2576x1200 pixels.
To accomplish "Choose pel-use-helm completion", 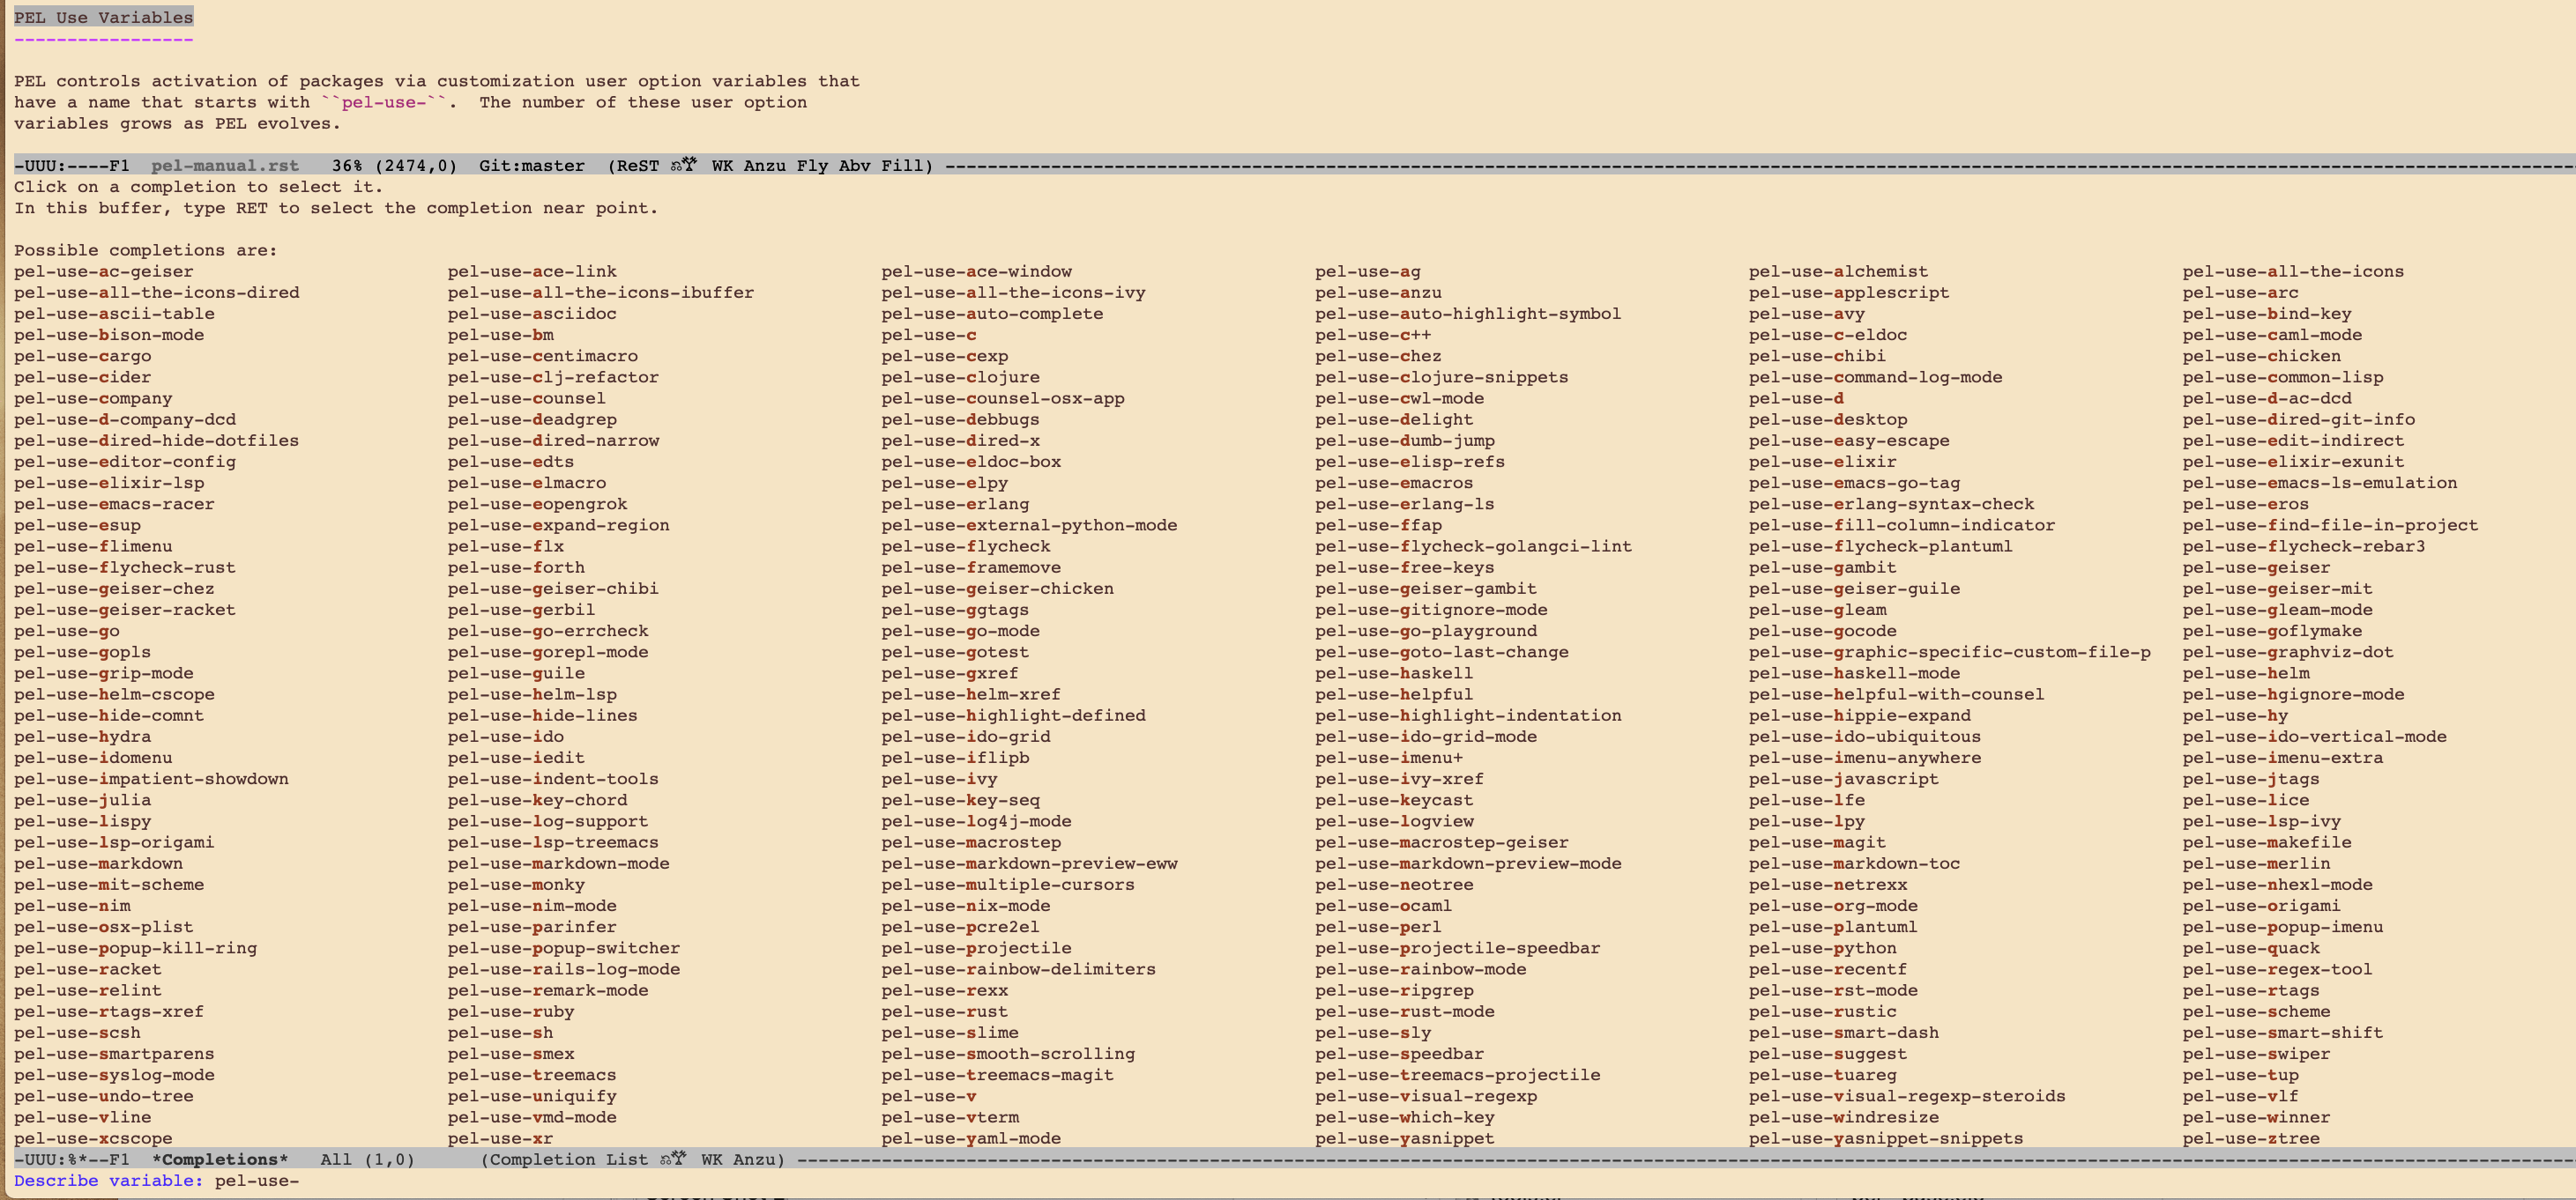I will coord(2246,673).
